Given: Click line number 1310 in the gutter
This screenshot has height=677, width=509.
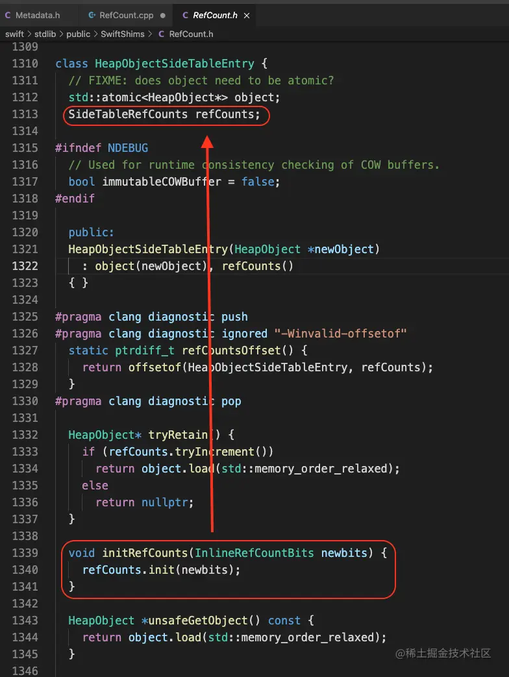Looking at the screenshot, I should pos(25,64).
